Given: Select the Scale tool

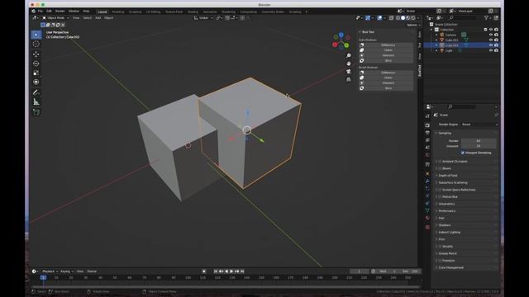Looking at the screenshot, I should pyautogui.click(x=36, y=73).
